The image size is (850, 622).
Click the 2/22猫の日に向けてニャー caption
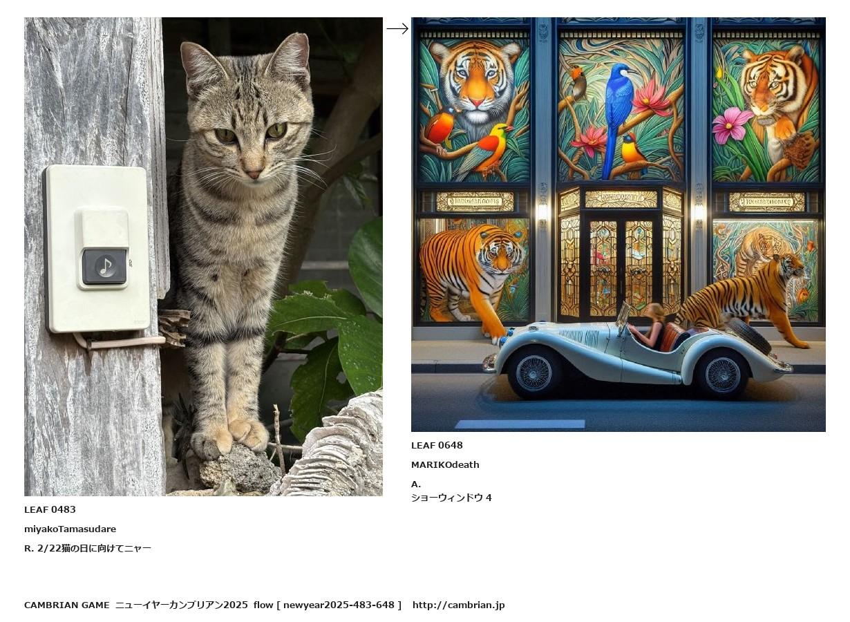(x=94, y=548)
